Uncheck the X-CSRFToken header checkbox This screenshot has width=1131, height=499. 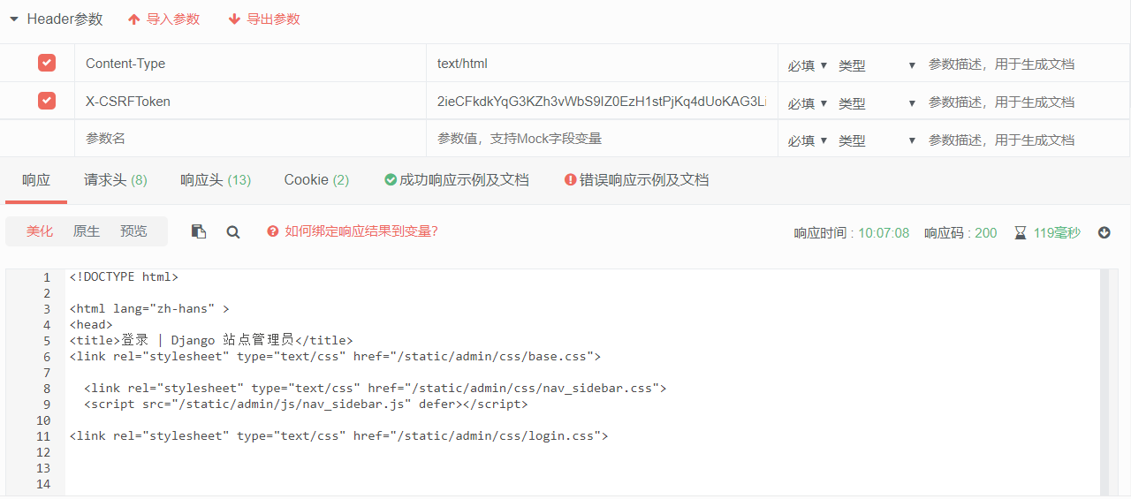click(x=47, y=101)
